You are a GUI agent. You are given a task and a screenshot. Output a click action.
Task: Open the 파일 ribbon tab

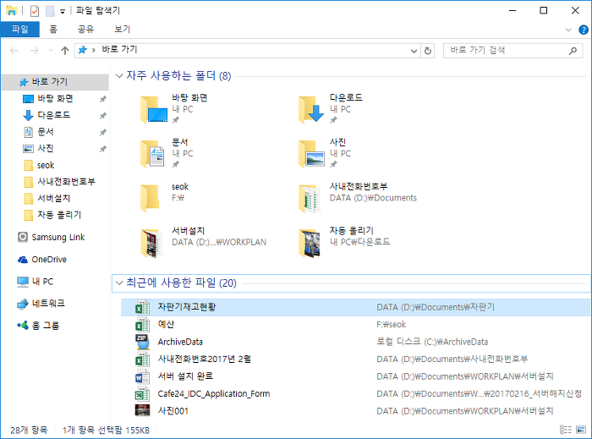(x=20, y=29)
